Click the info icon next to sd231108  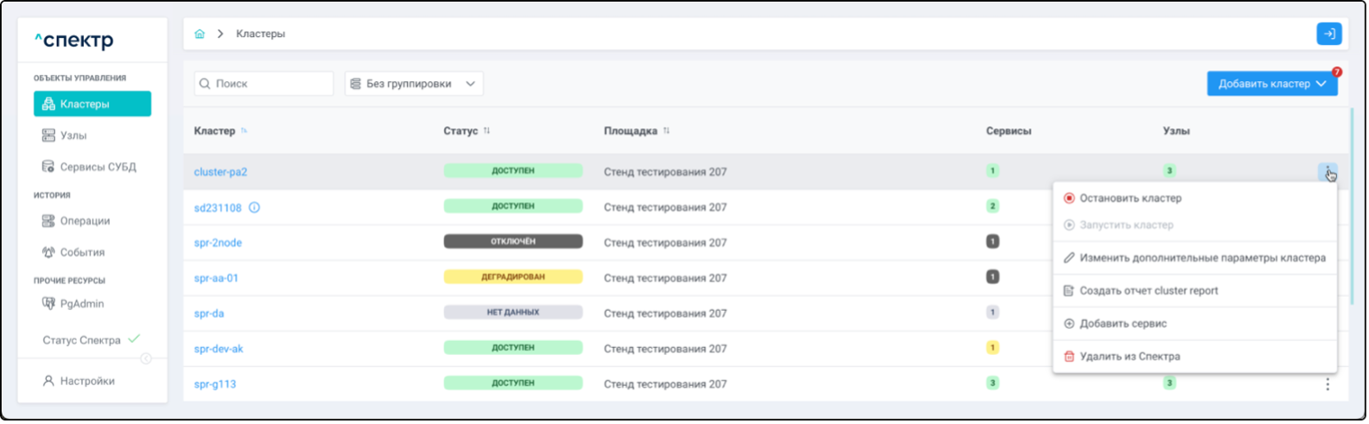click(255, 207)
